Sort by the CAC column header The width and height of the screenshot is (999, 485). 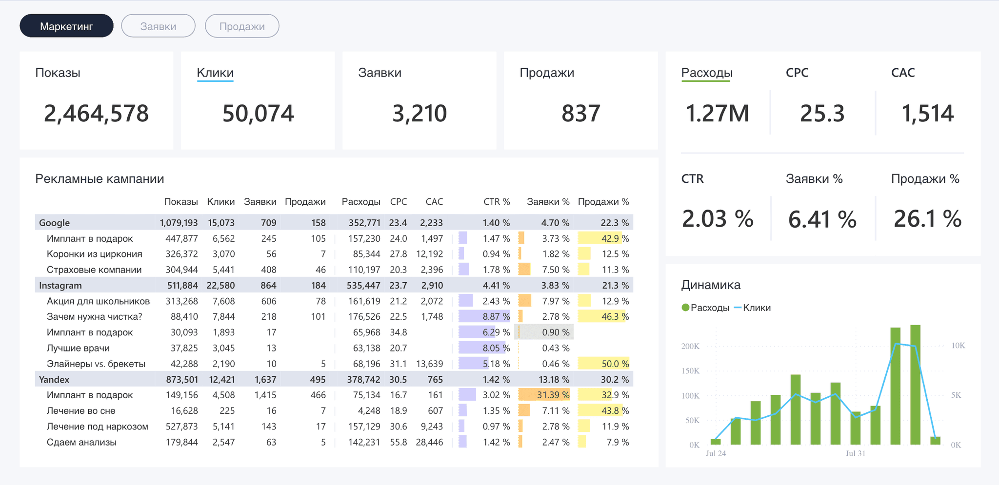point(434,202)
